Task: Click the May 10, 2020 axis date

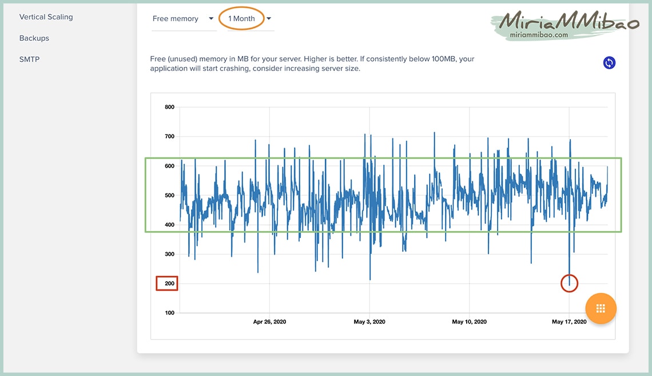Action: click(x=470, y=322)
